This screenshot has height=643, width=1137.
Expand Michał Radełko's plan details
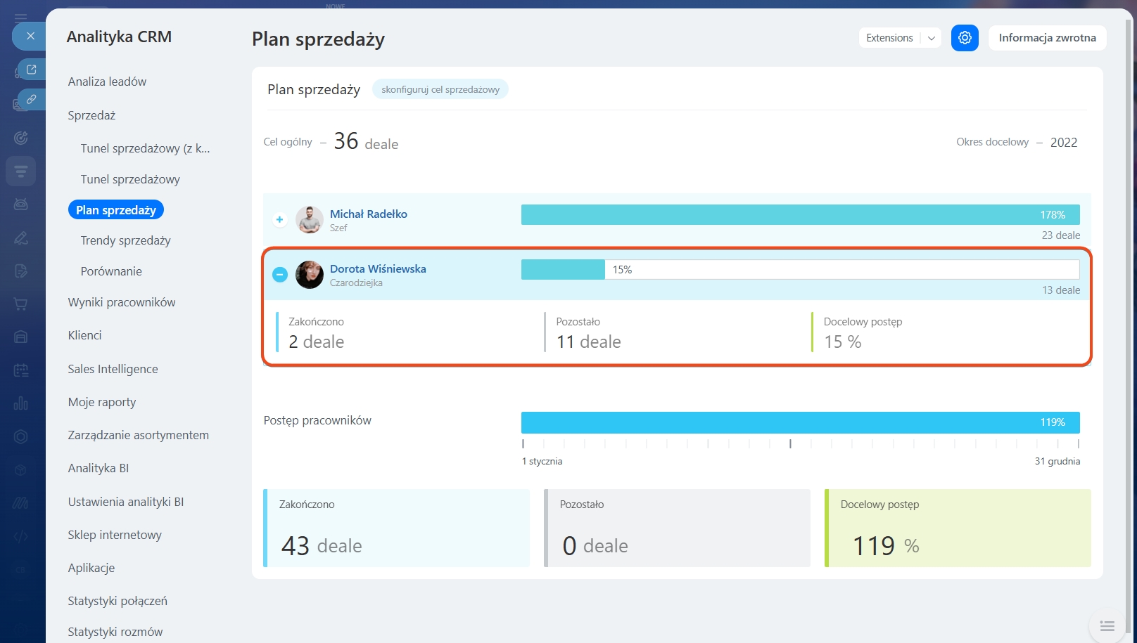click(x=279, y=220)
